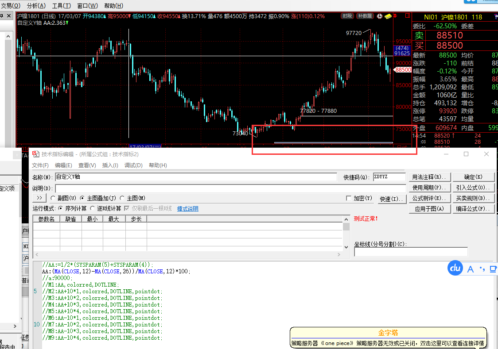
Task: Click the 时段 button on chart
Action: tap(347, 16)
